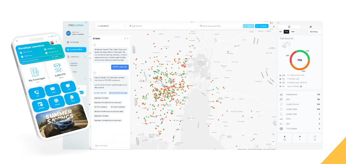
Task: Click the Create GPS Campaign button
Action: pos(118,92)
